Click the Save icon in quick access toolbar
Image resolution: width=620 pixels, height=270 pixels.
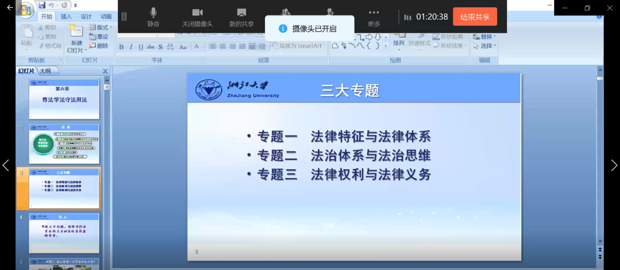point(42,5)
